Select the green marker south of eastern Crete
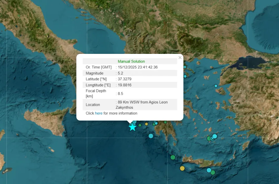Viewport: 279px width, 184px height. pyautogui.click(x=213, y=172)
